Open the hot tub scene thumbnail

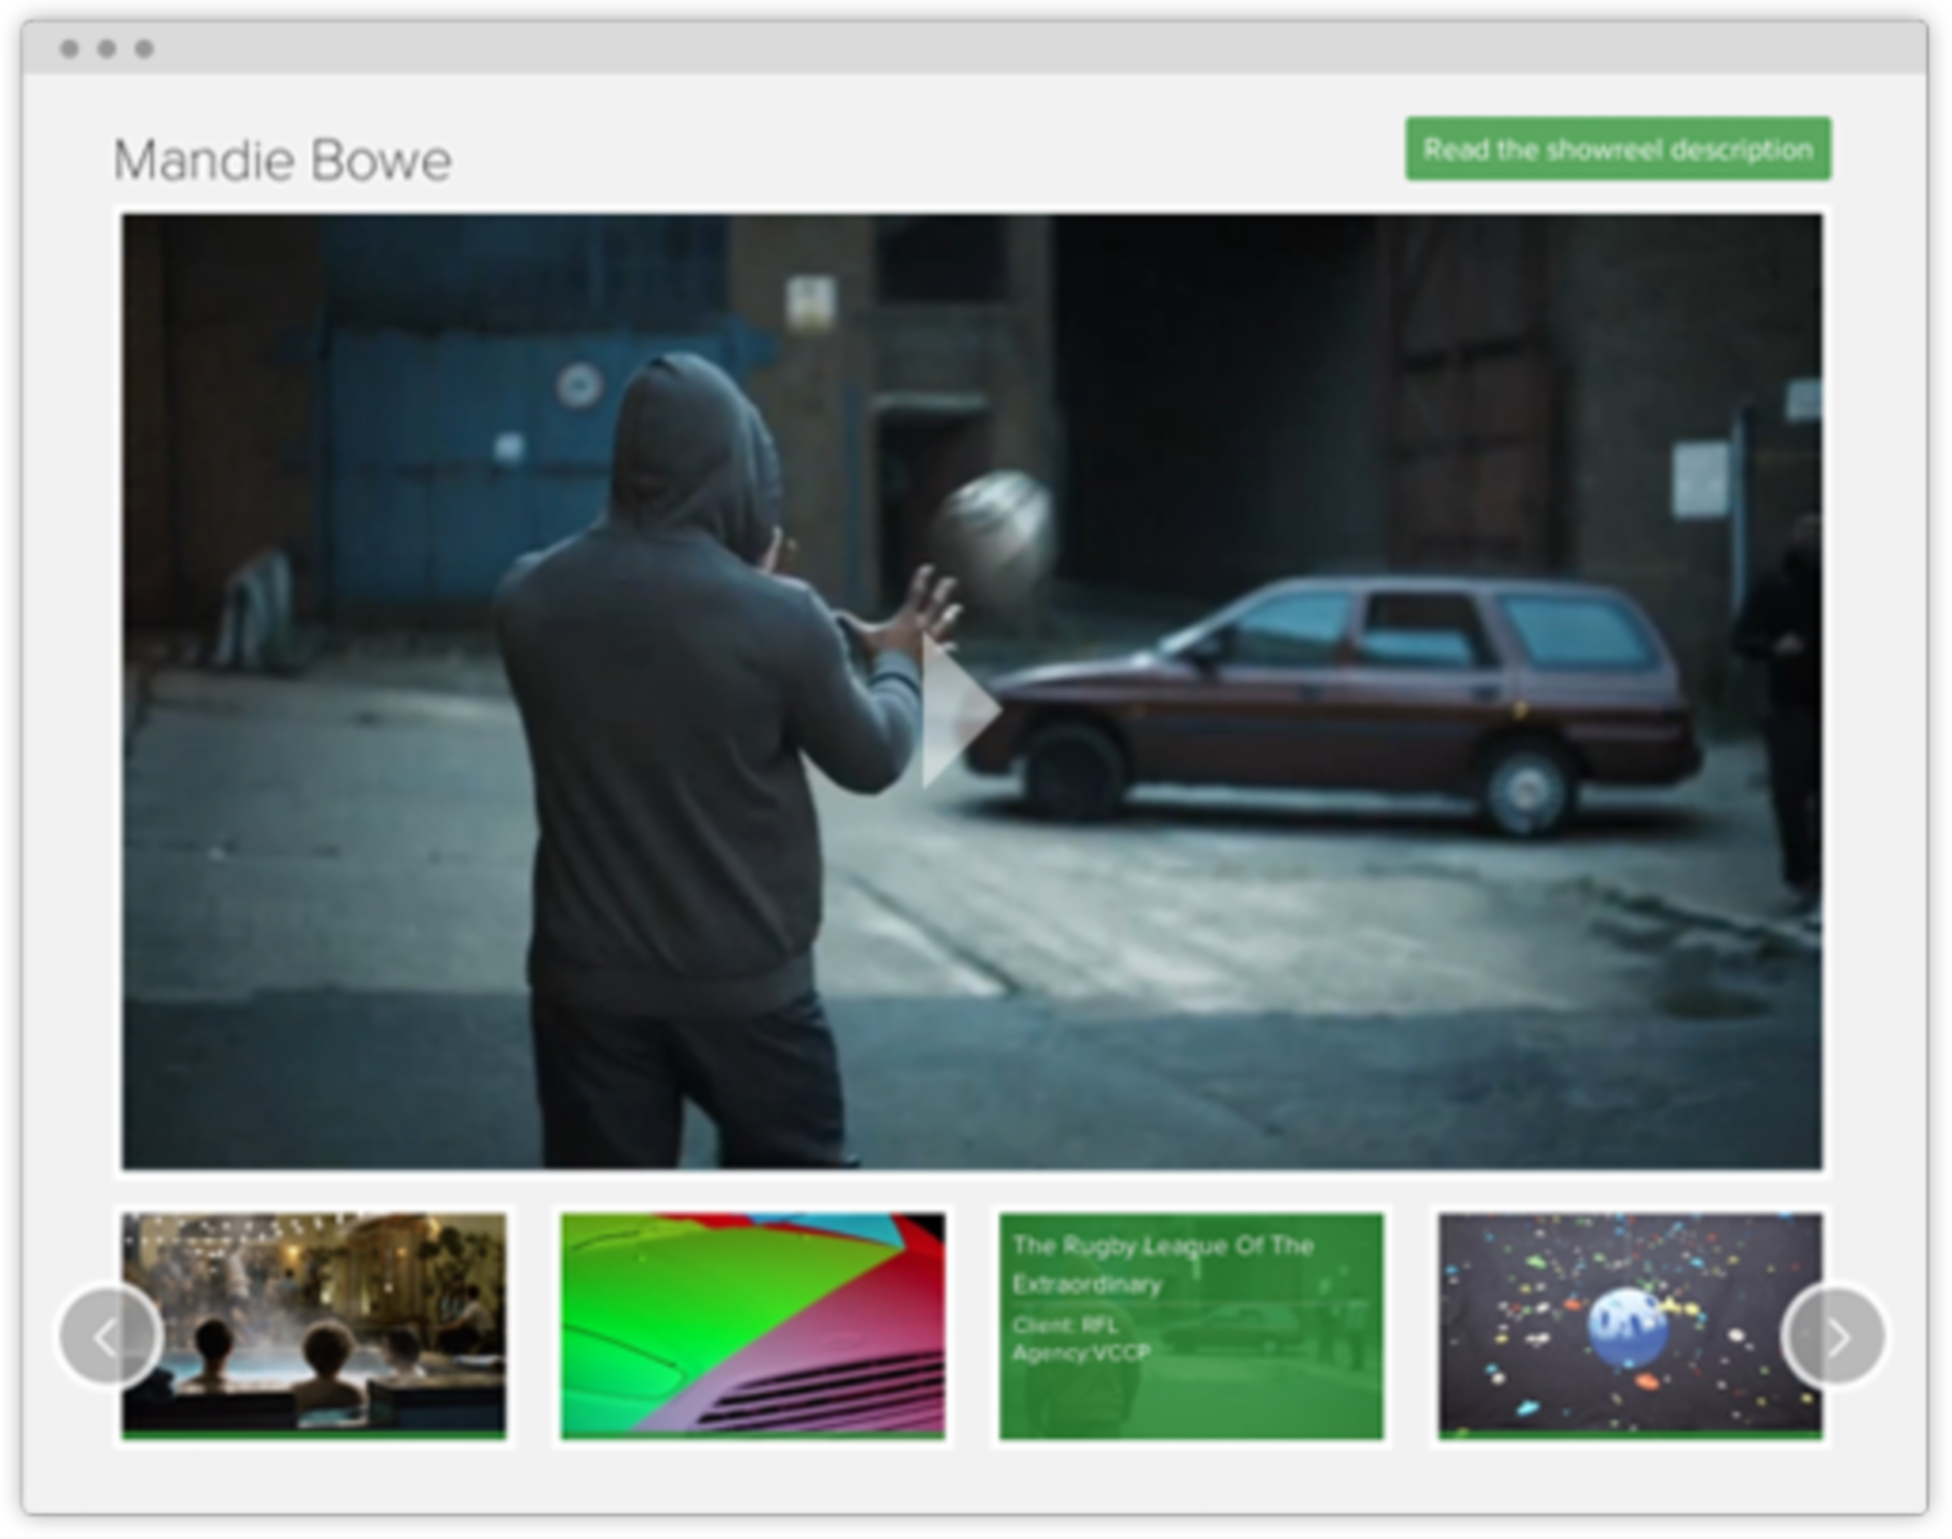point(314,1326)
